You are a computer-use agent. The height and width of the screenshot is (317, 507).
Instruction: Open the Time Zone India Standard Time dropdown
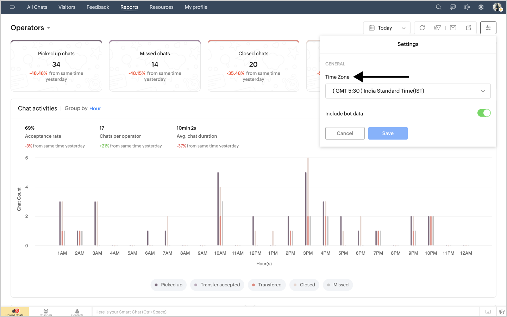click(408, 91)
